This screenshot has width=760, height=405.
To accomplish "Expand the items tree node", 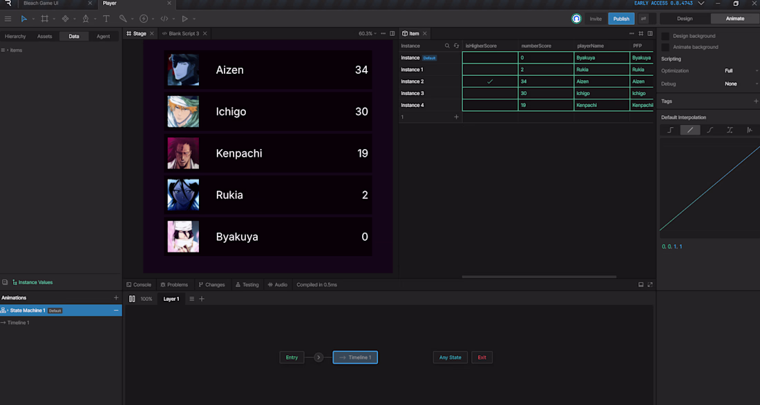I will pyautogui.click(x=8, y=50).
